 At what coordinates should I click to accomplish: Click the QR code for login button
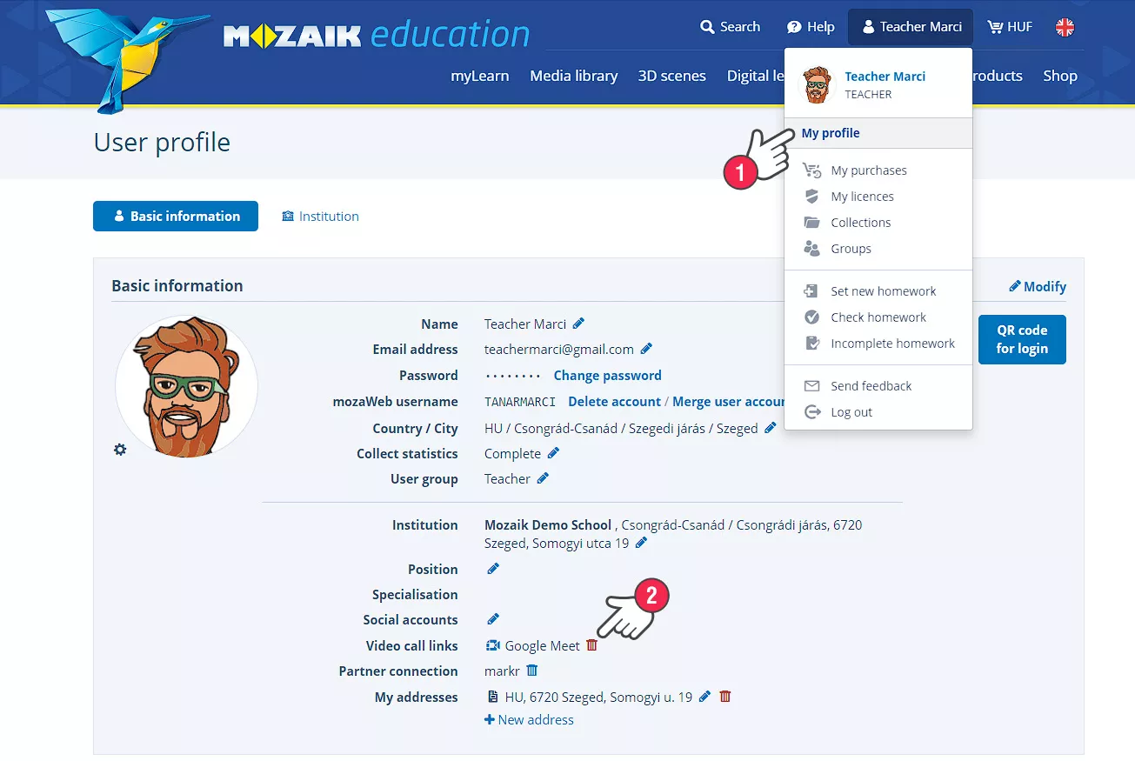coord(1021,339)
